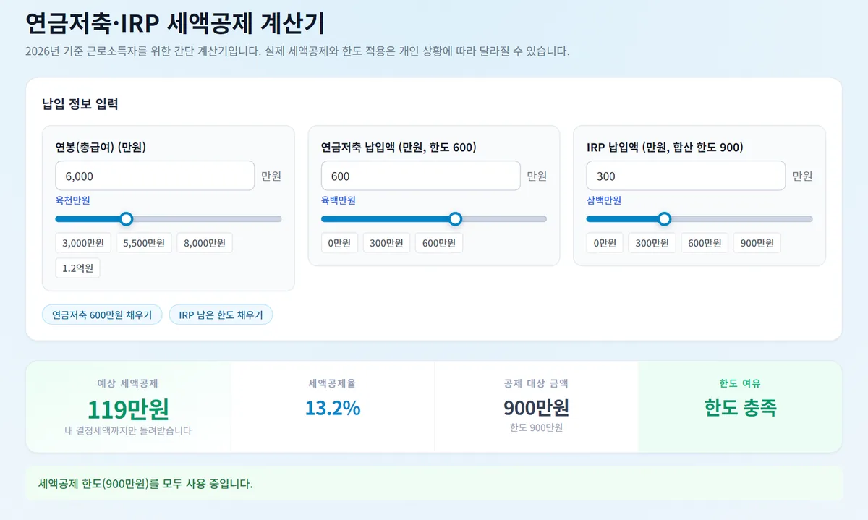The height and width of the screenshot is (520, 868).
Task: Click the 납입 정보 입력 section heading
Action: pyautogui.click(x=80, y=103)
